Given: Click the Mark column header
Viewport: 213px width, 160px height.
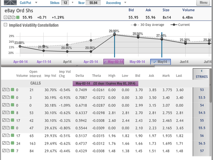Looking at the screenshot, I should [x=166, y=76].
